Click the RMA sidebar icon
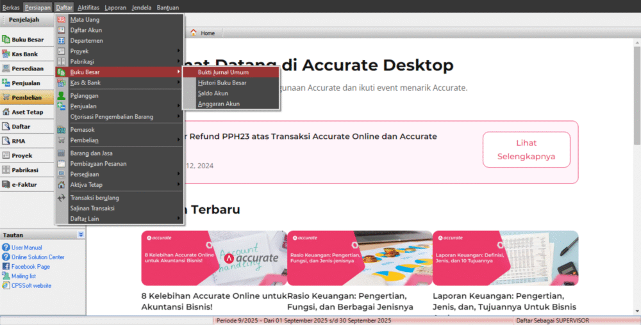 click(x=6, y=141)
